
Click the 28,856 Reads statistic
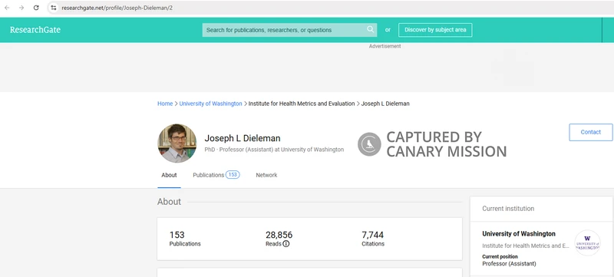pos(279,239)
